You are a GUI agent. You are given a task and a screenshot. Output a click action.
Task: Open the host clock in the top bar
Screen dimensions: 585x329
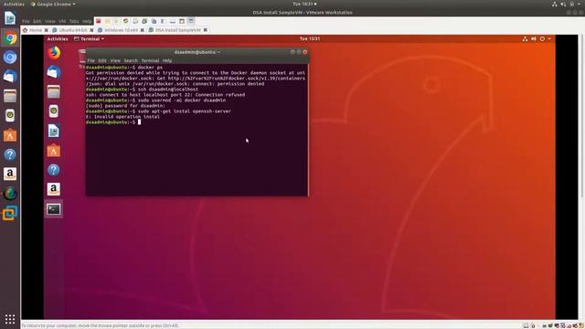304,4
